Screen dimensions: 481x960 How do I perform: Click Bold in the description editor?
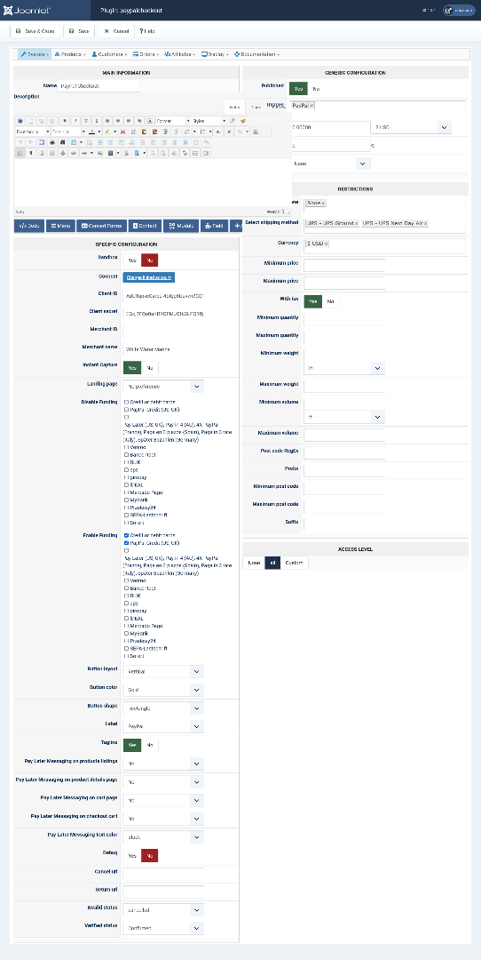tap(65, 121)
